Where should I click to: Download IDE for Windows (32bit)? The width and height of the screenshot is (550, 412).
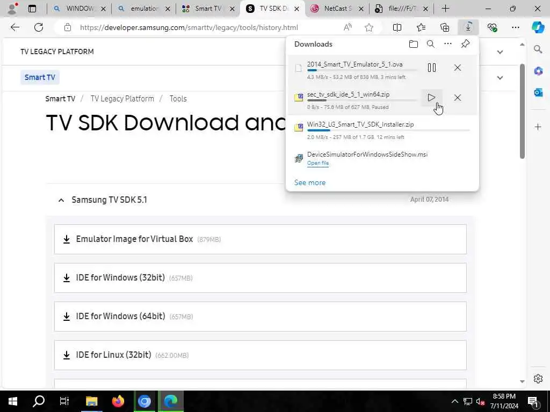pos(260,278)
